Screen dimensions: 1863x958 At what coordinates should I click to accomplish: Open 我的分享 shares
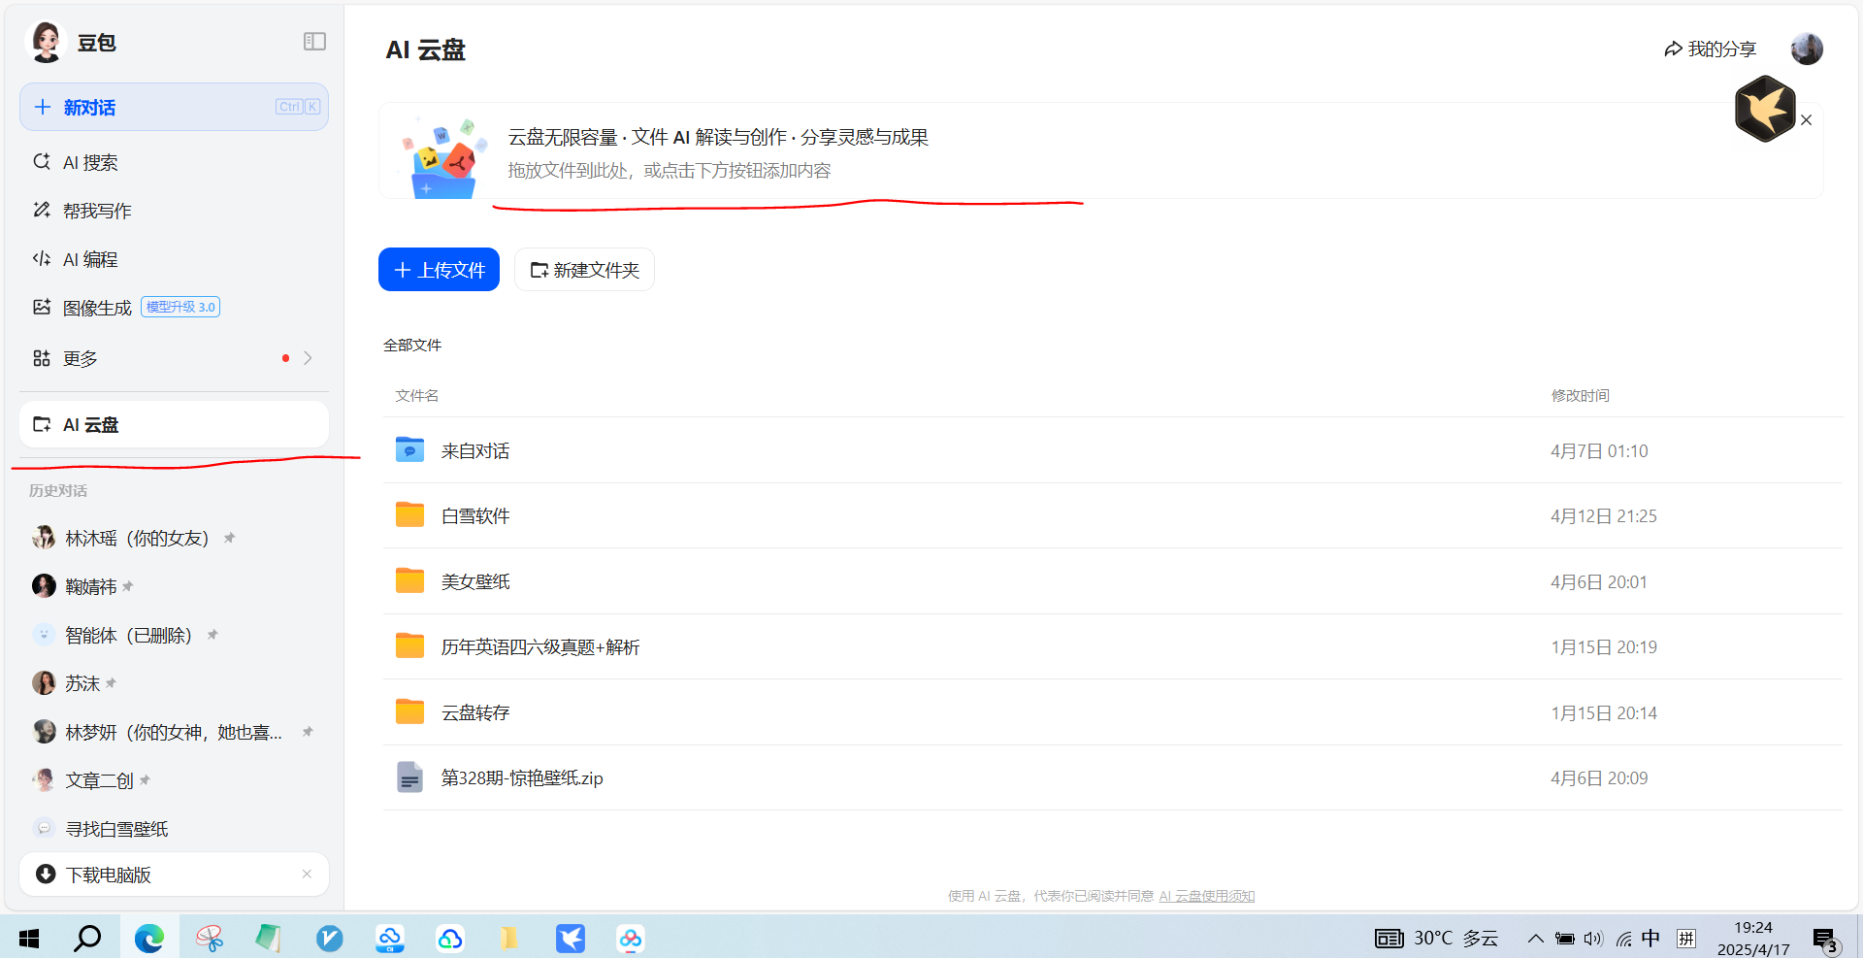pyautogui.click(x=1710, y=49)
